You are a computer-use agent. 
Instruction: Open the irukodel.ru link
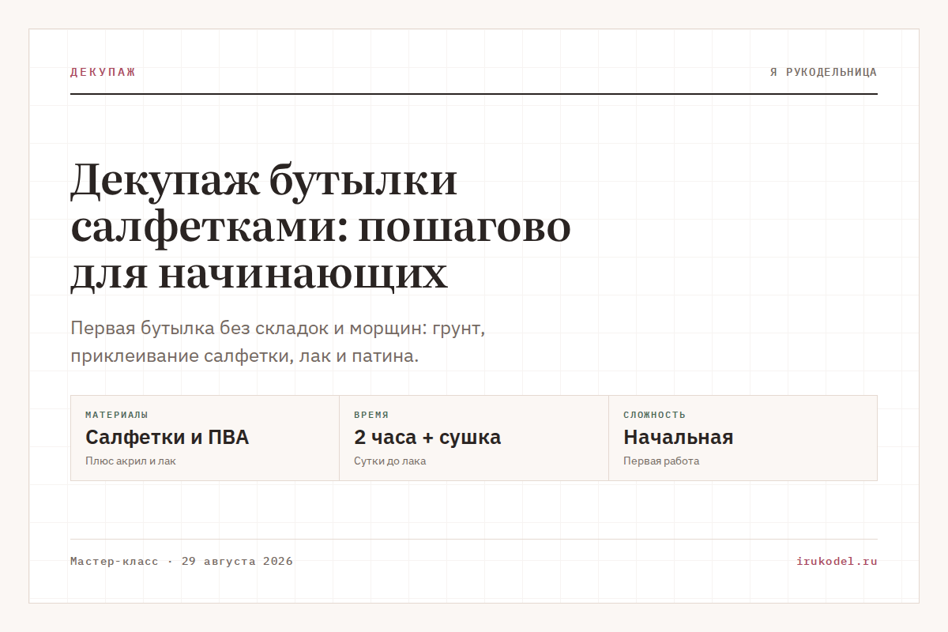[x=837, y=562]
